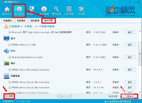This screenshot has height=103, width=142.
Task: Click the 驱动精灵 DriverGenius.com logo
Action: click(x=120, y=11)
